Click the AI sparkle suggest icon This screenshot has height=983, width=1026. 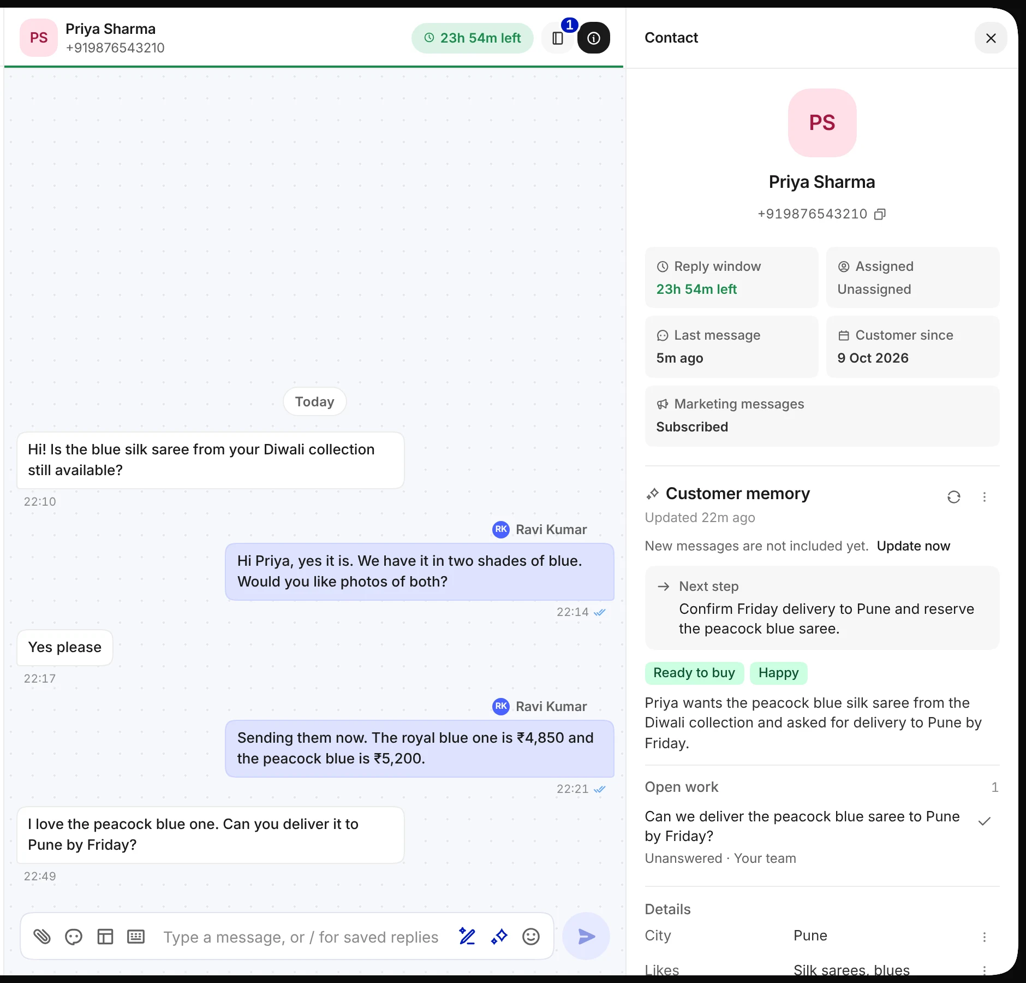[x=499, y=937]
